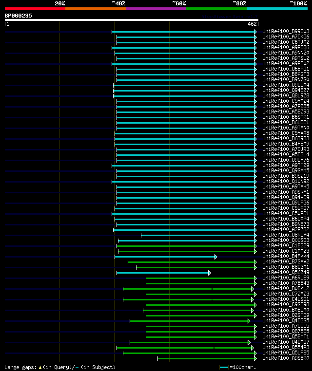
Task: Click the arrowhead ending UniRef100_Q8RUY4 bar
Action: (255, 236)
